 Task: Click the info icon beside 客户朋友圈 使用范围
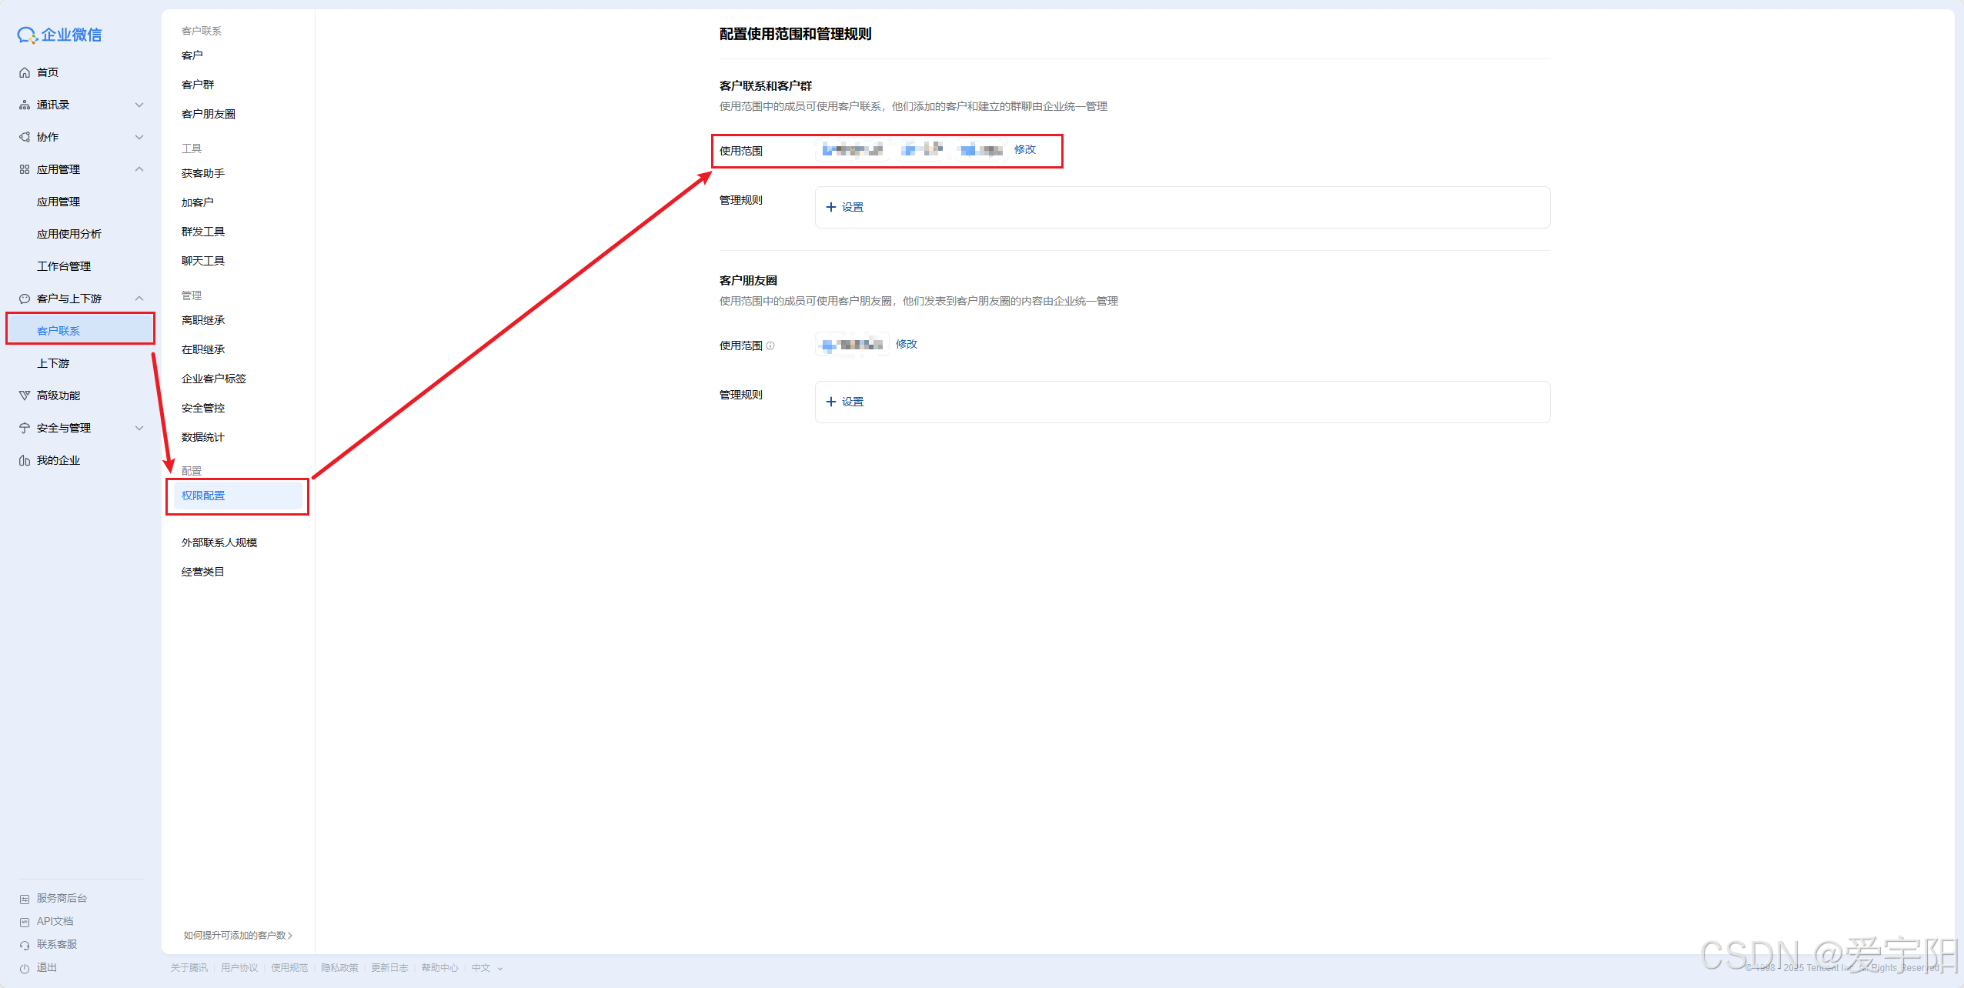pyautogui.click(x=770, y=345)
